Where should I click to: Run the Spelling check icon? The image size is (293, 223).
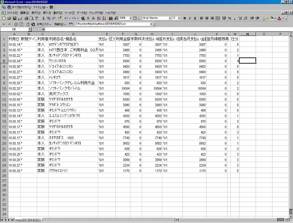coord(37,18)
